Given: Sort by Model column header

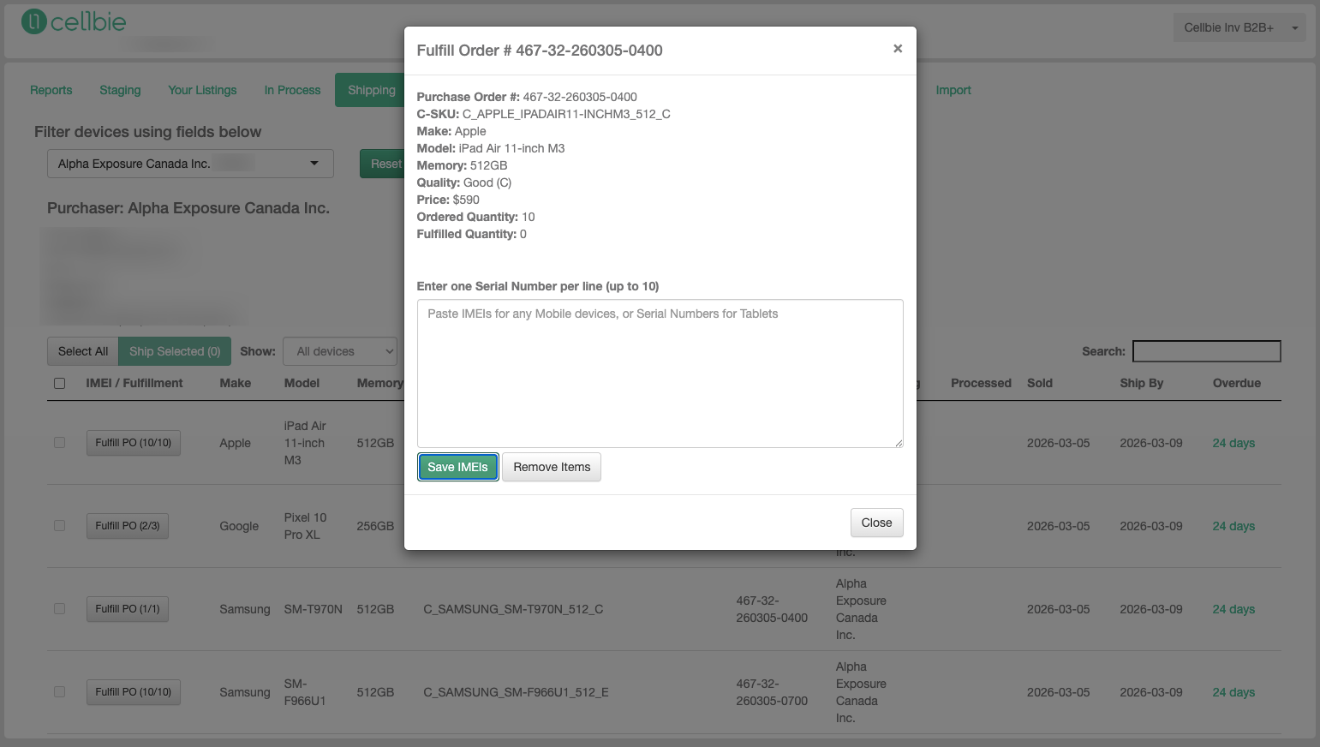Looking at the screenshot, I should (x=302, y=383).
